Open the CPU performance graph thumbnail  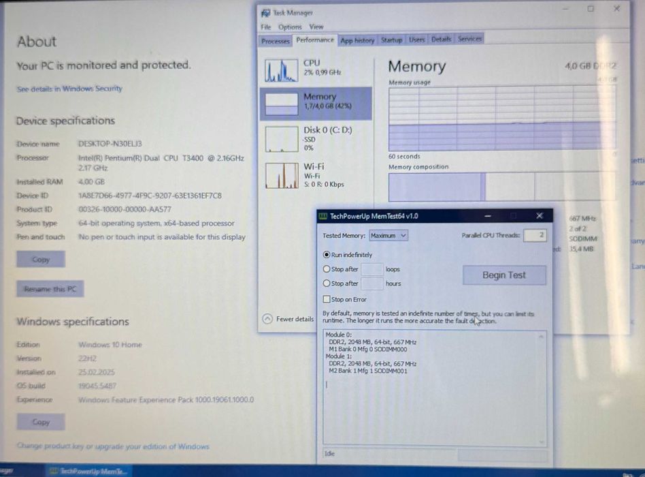pos(282,70)
